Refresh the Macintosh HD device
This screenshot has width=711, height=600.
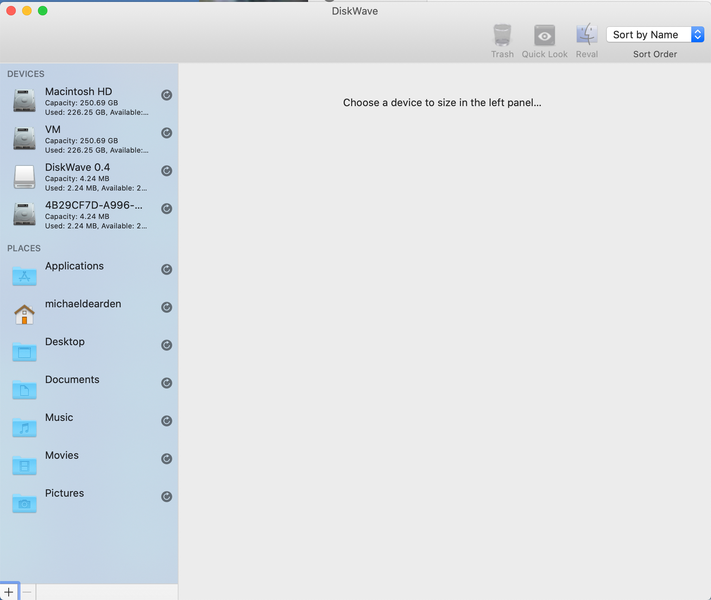tap(167, 95)
